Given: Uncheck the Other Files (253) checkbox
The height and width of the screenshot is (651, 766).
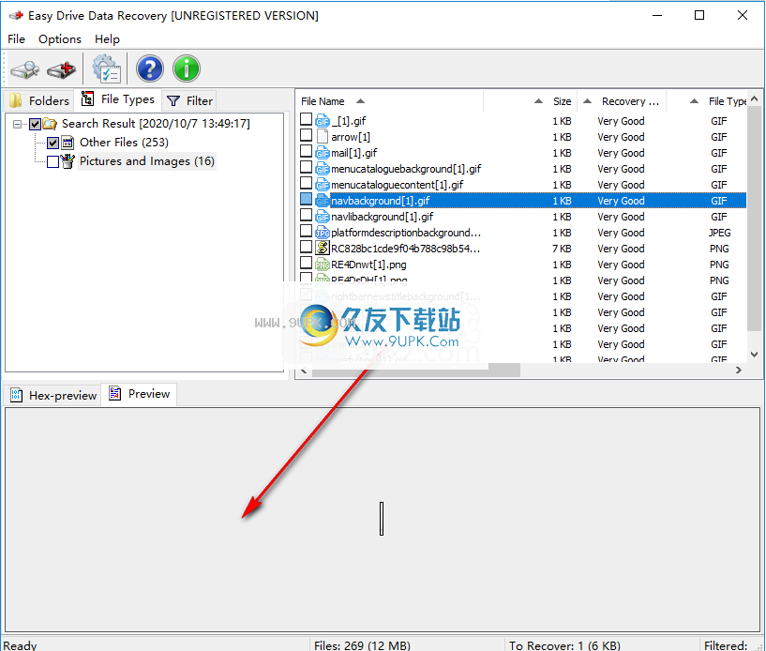Looking at the screenshot, I should (x=53, y=143).
